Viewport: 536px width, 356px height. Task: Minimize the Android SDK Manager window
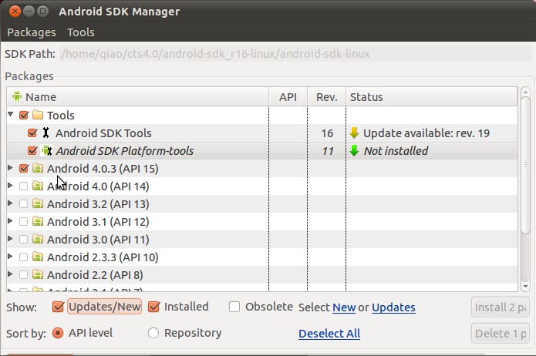point(29,12)
